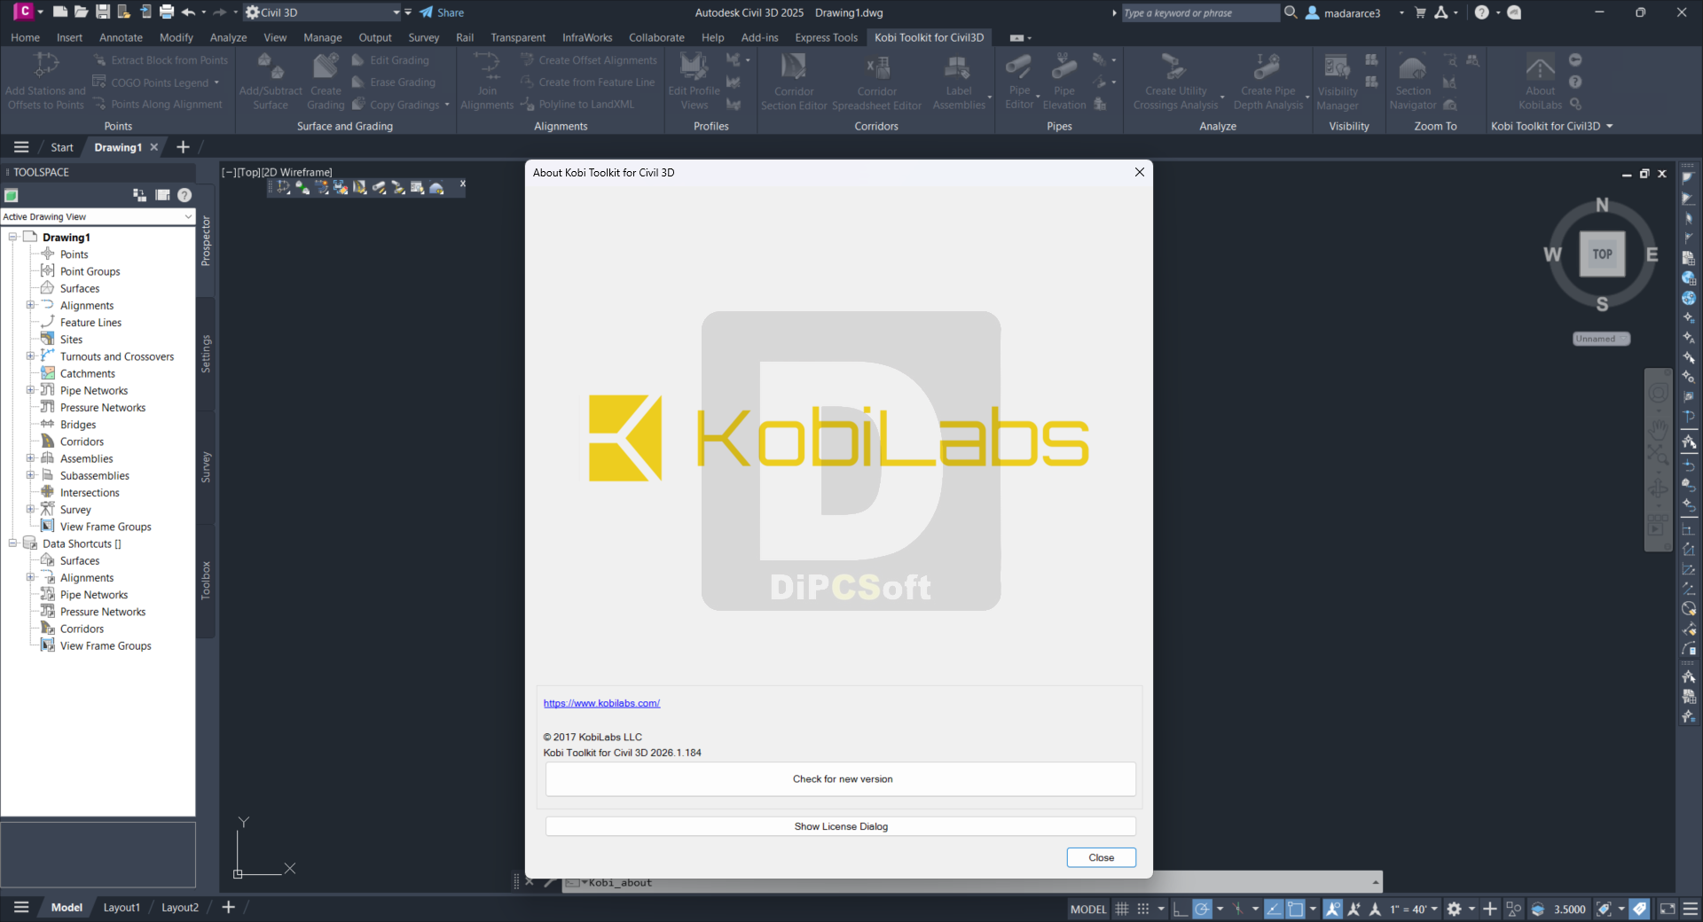The image size is (1703, 922).
Task: Click the search magnifier icon
Action: coord(1291,12)
